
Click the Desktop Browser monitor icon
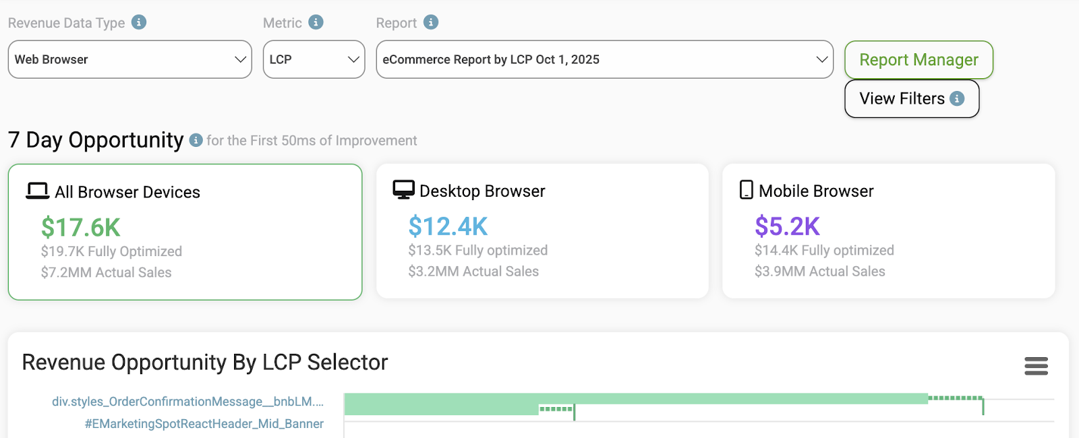click(x=403, y=190)
